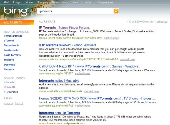Image resolution: width=170 pixels, height=125 pixels.
Task: Click the Bing logo
Action: tap(16, 11)
